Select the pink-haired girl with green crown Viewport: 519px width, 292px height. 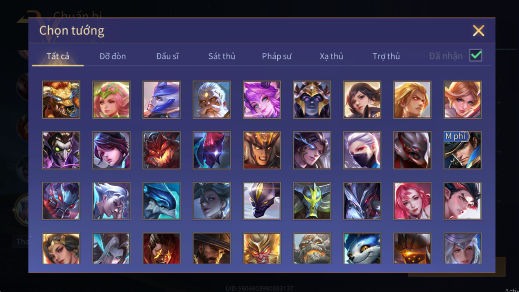coord(111,100)
